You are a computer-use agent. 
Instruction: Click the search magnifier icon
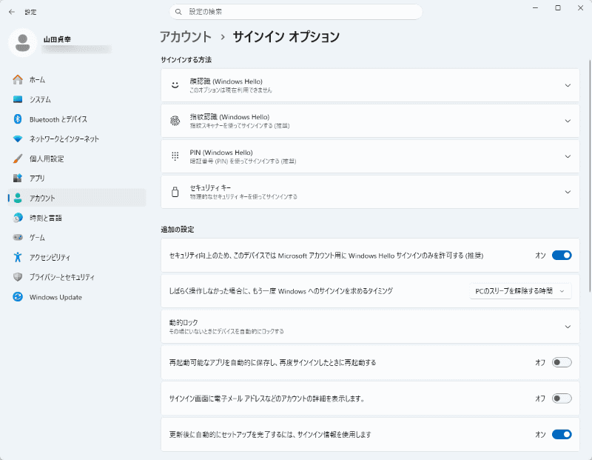tap(178, 12)
